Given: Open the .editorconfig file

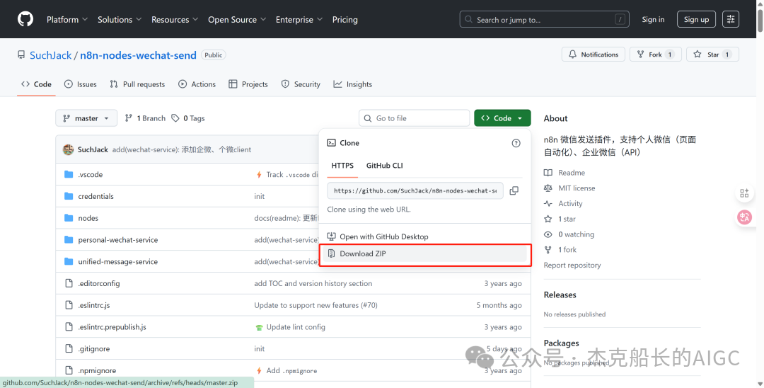Looking at the screenshot, I should pos(99,283).
